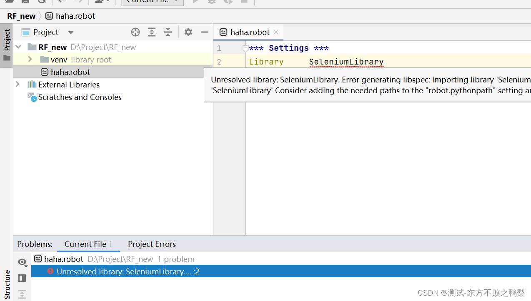Open view options eye icon in Problems panel
531x301 pixels.
pos(22,262)
